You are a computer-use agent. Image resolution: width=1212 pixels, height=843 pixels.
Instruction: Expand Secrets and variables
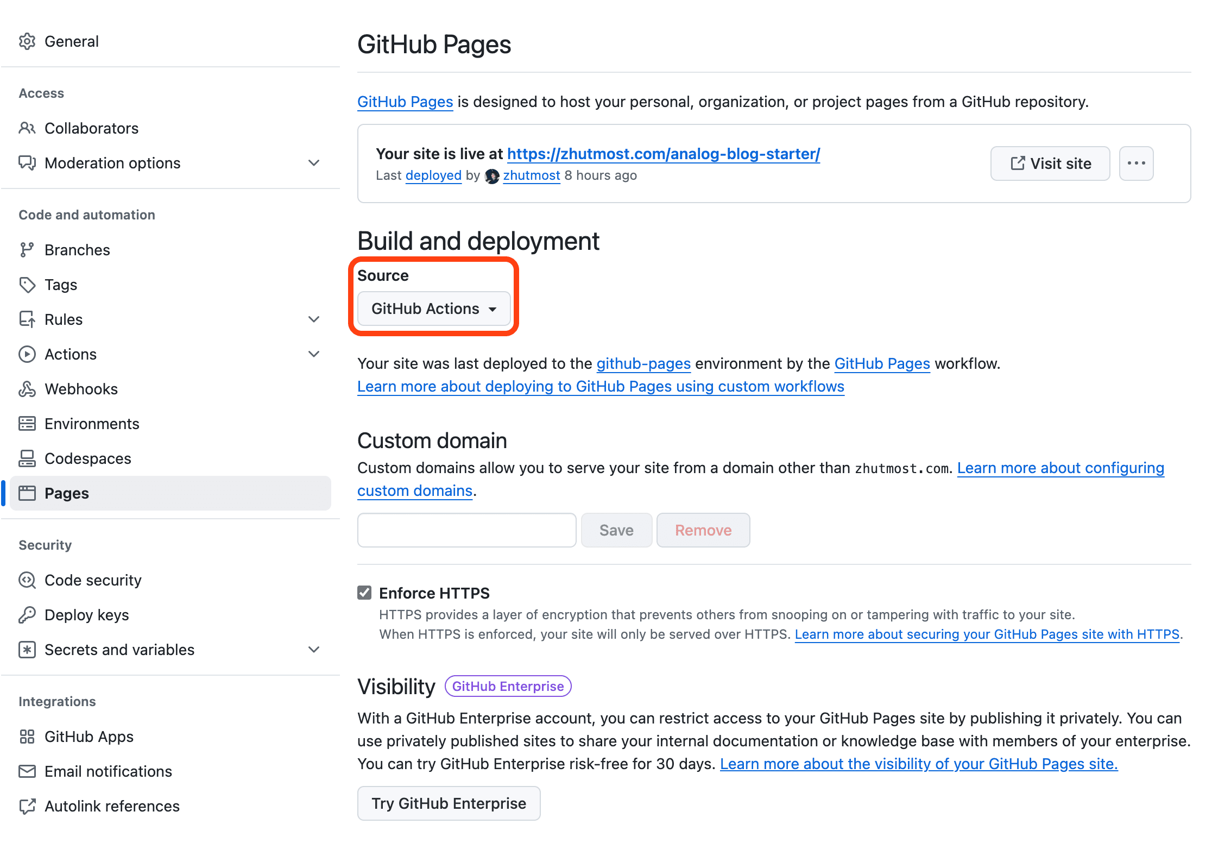(x=314, y=650)
